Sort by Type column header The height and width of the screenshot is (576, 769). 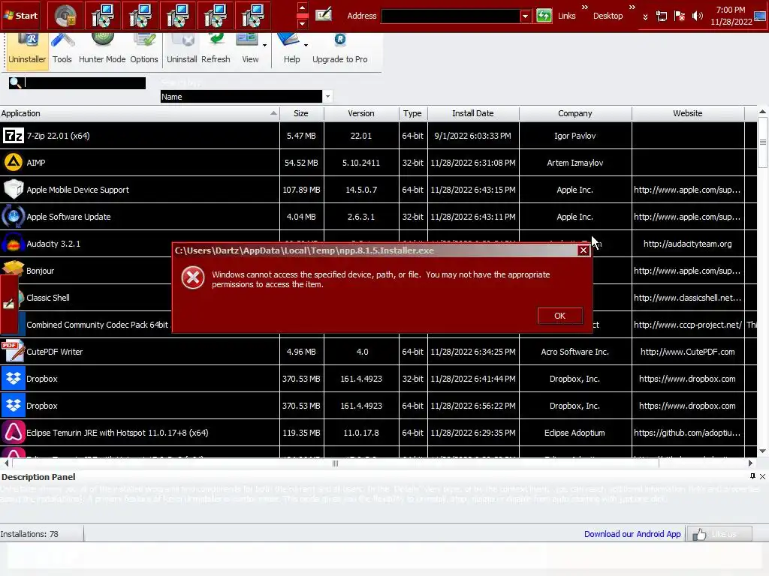point(412,113)
